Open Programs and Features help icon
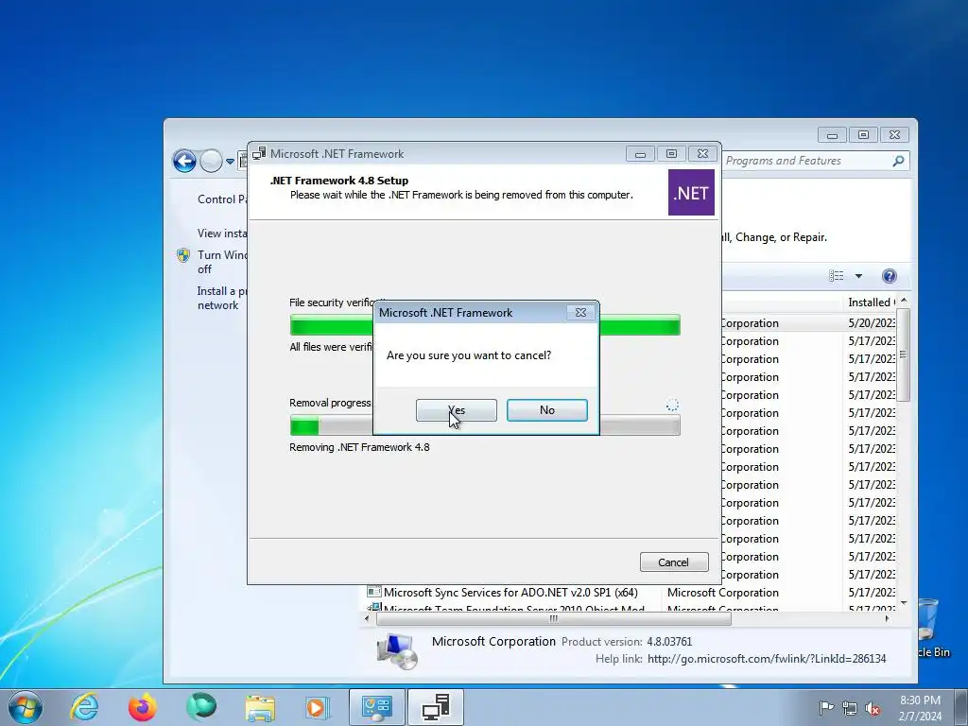This screenshot has width=968, height=726. click(x=889, y=276)
